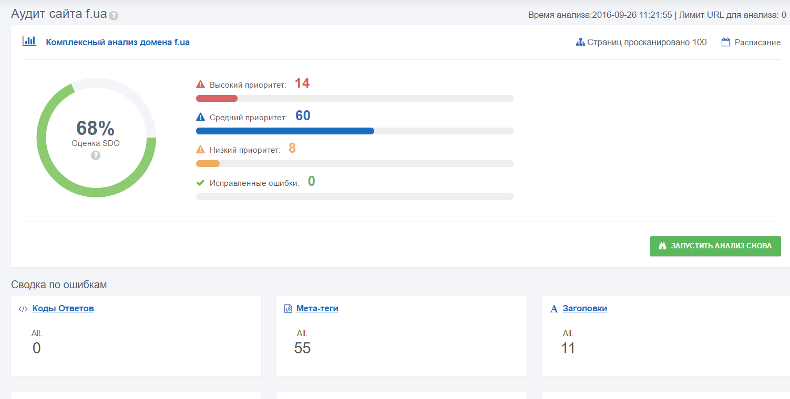Open the 'Заголовки' link
This screenshot has width=790, height=399.
585,308
